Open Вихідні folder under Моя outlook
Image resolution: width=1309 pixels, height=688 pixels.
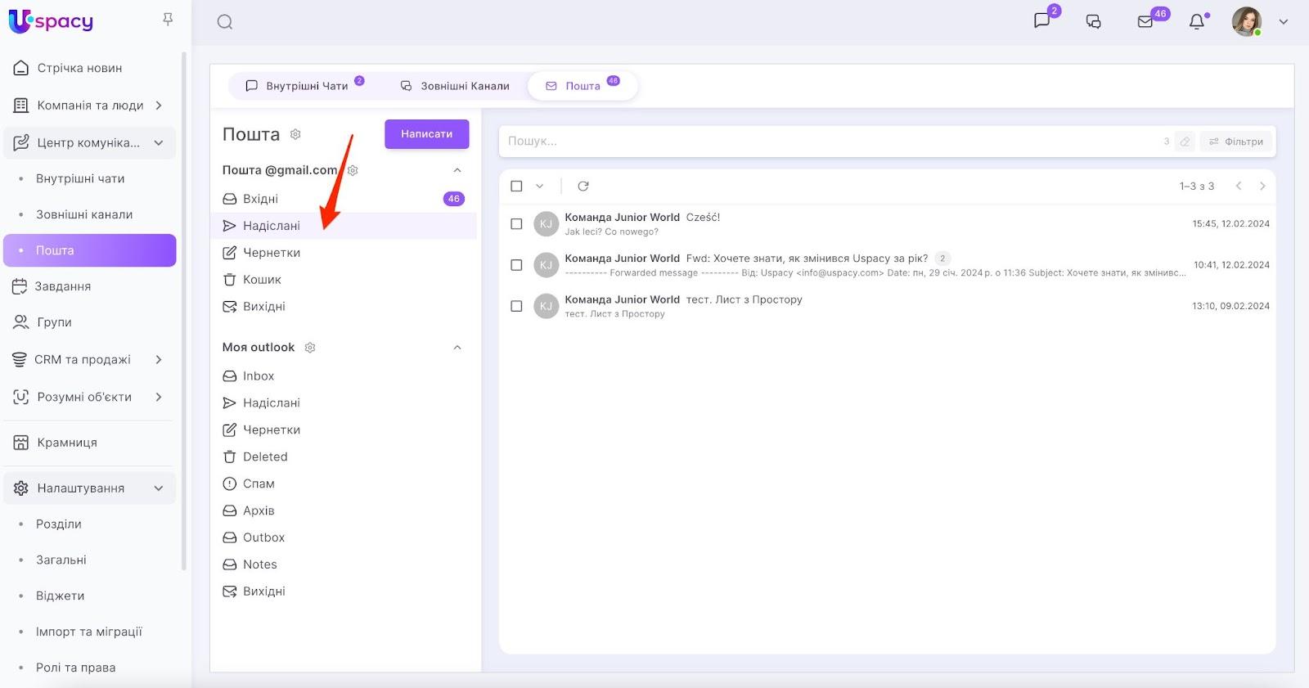click(344, 592)
